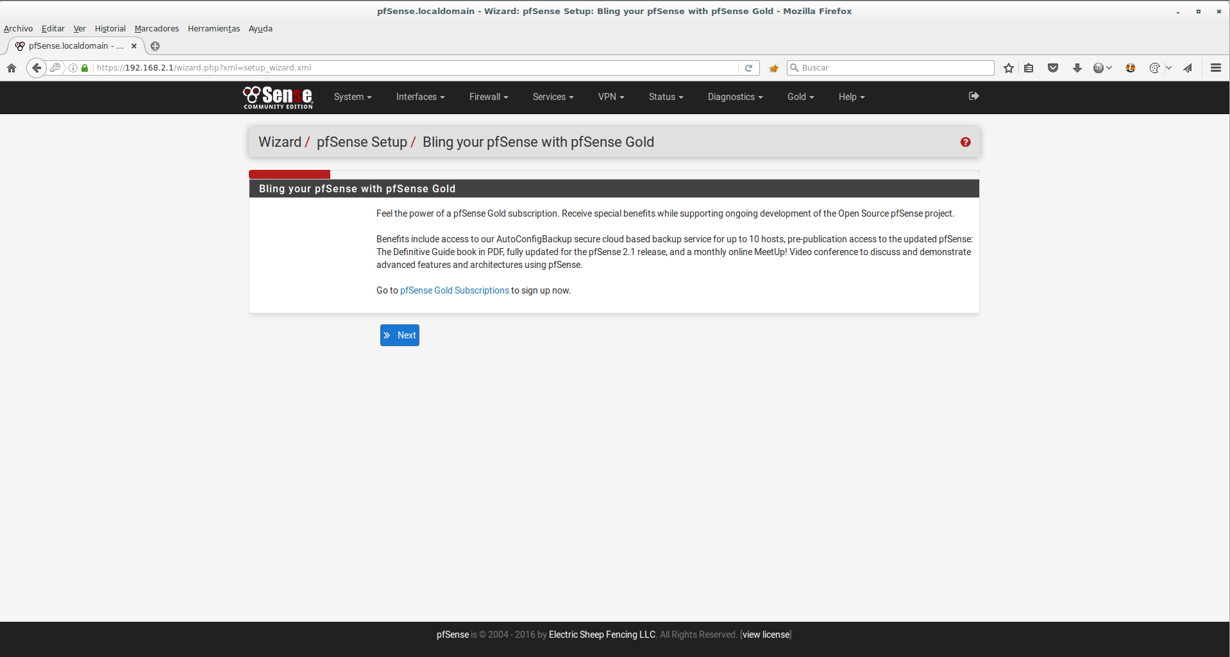Expand the Services dropdown menu
This screenshot has width=1230, height=657.
(553, 97)
